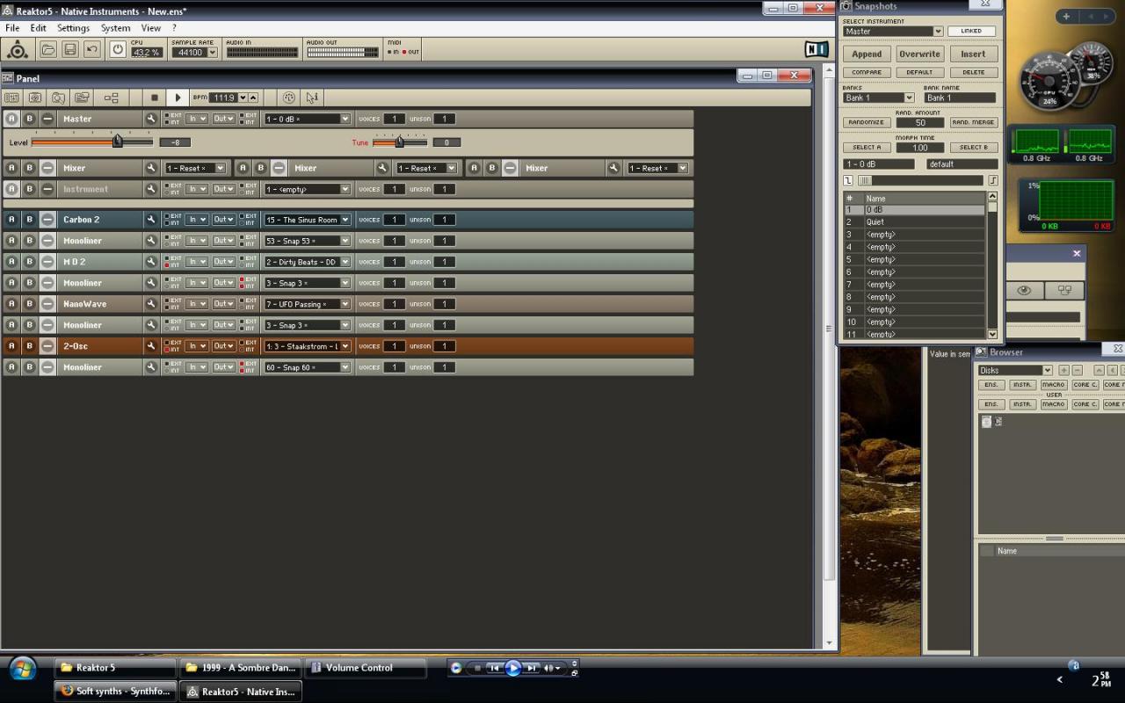1125x703 pixels.
Task: Expand the NanoWave instrument with its minus button
Action: point(47,304)
